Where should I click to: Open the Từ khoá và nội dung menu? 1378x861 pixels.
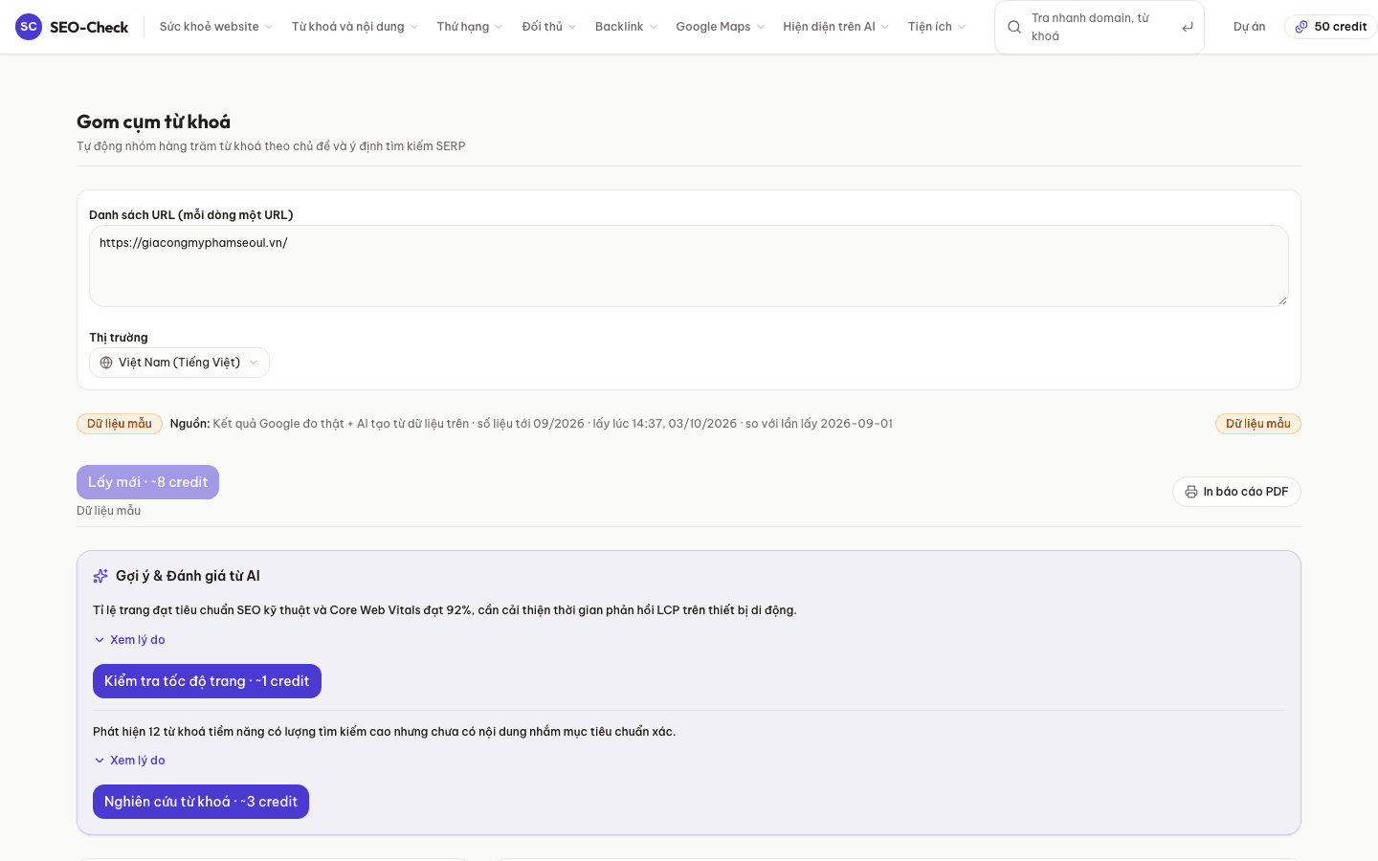[x=355, y=27]
